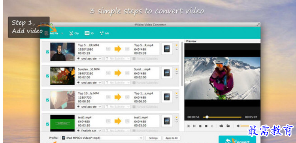This screenshot has height=143, width=296.
Task: Open audio track dropdown for Top 5 ...ER.MP4
Action: point(89,59)
